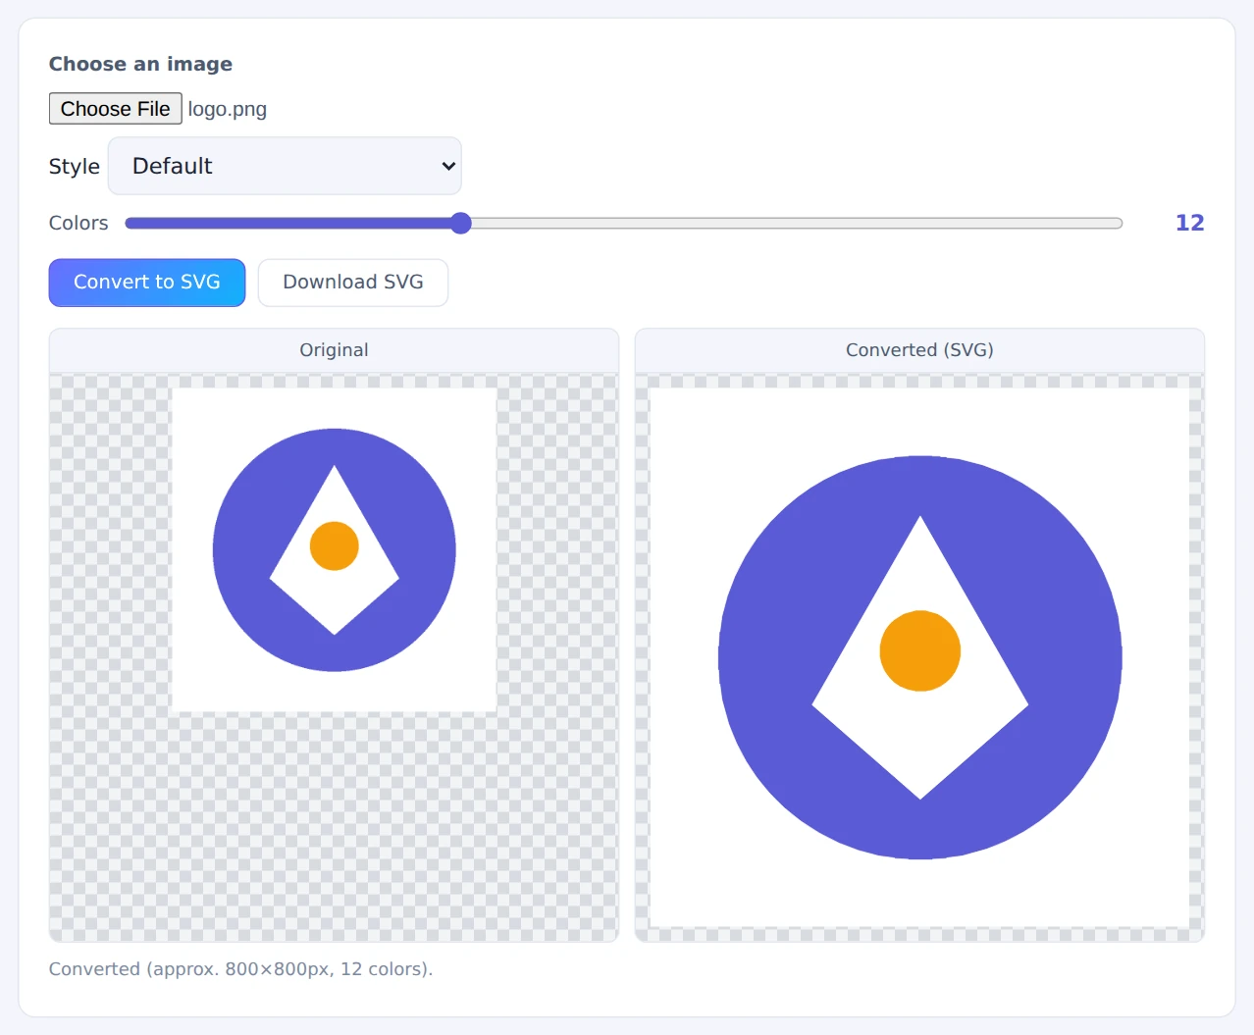Viewport: 1254px width, 1035px height.
Task: Open the Style dropdown set to Default
Action: click(285, 166)
